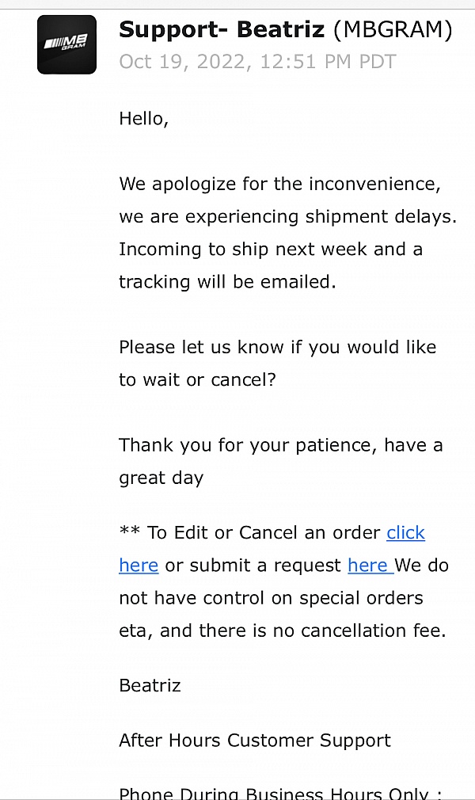
Task: Click the "After Hours Customer Support" line
Action: coord(254,741)
